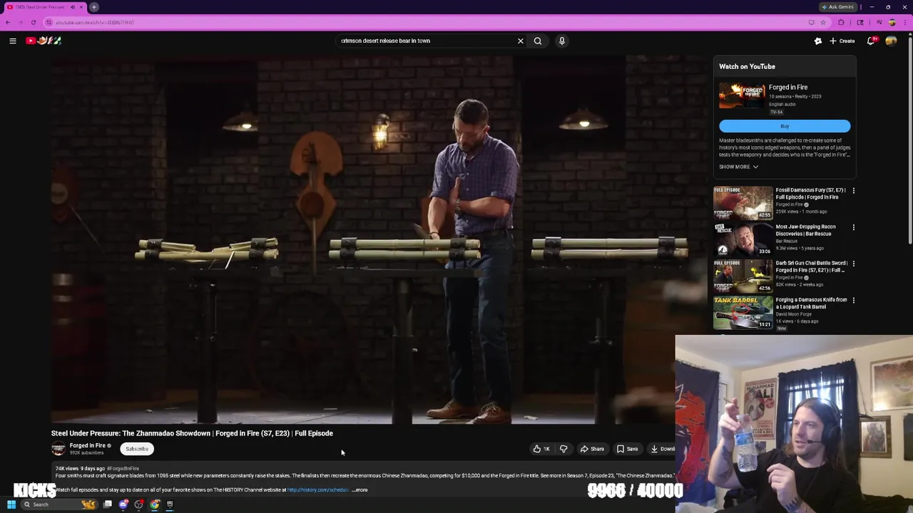Open the Chrome profile avatar in toolbar

click(x=892, y=22)
